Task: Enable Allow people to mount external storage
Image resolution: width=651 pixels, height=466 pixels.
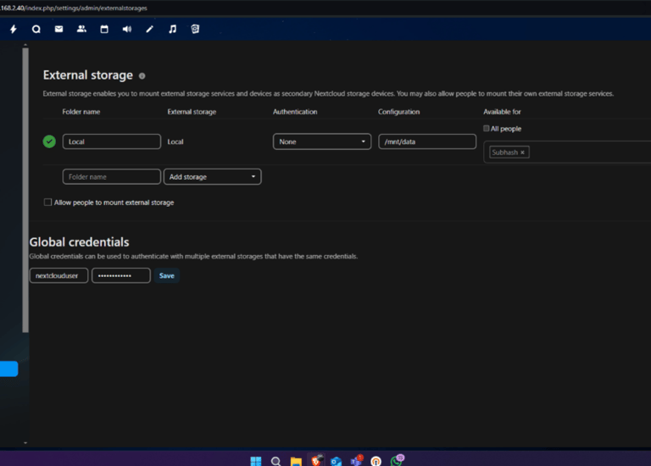Action: point(47,202)
